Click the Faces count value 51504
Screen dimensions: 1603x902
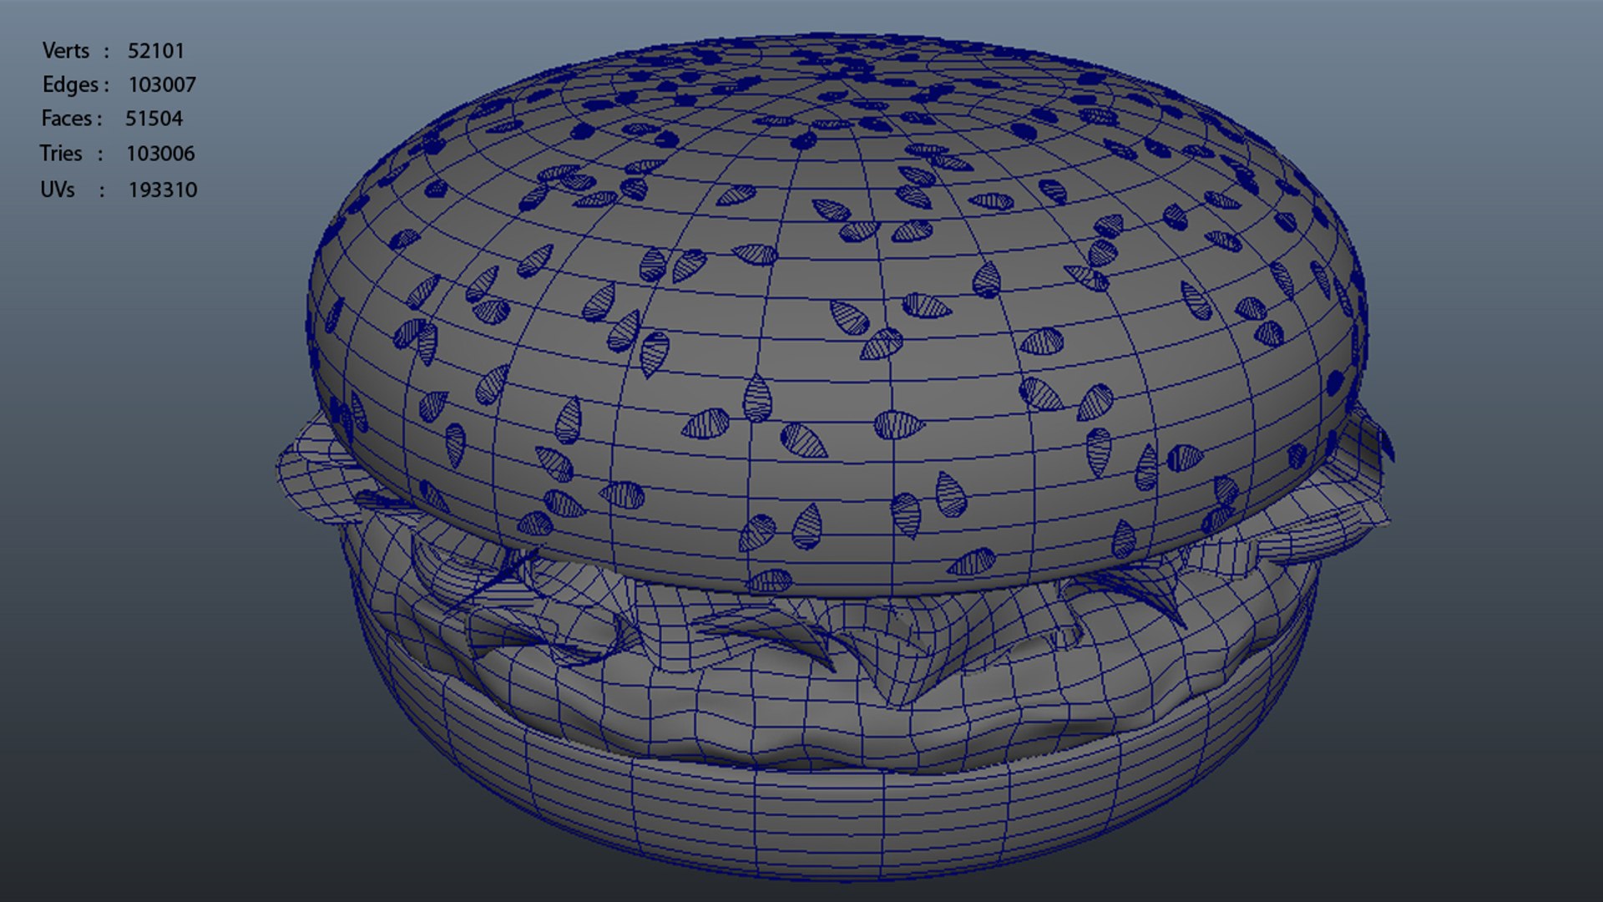coord(154,119)
